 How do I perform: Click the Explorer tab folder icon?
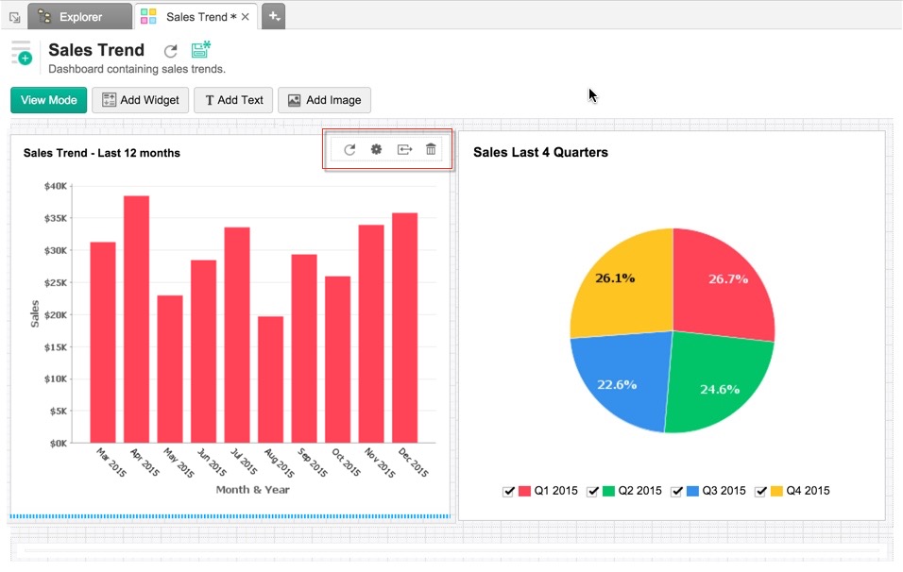coord(44,16)
